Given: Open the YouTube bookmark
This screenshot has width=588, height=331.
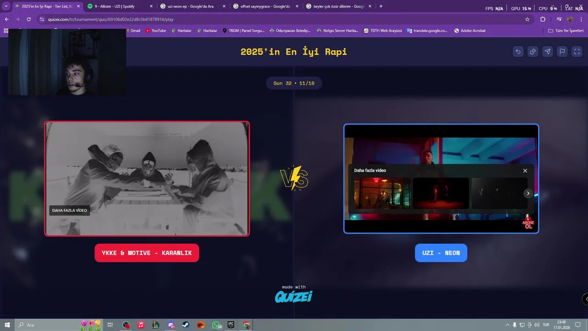Looking at the screenshot, I should [x=156, y=31].
